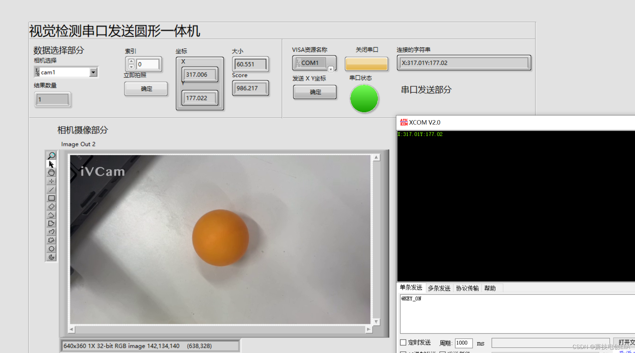This screenshot has width=635, height=353.
Task: Select the Rectangle ROI tool
Action: click(x=52, y=198)
